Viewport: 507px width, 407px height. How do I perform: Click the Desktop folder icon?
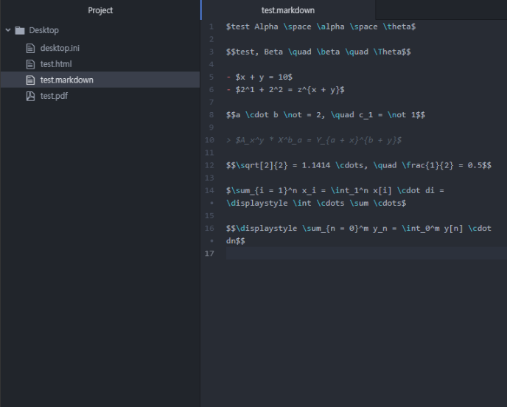pyautogui.click(x=20, y=30)
